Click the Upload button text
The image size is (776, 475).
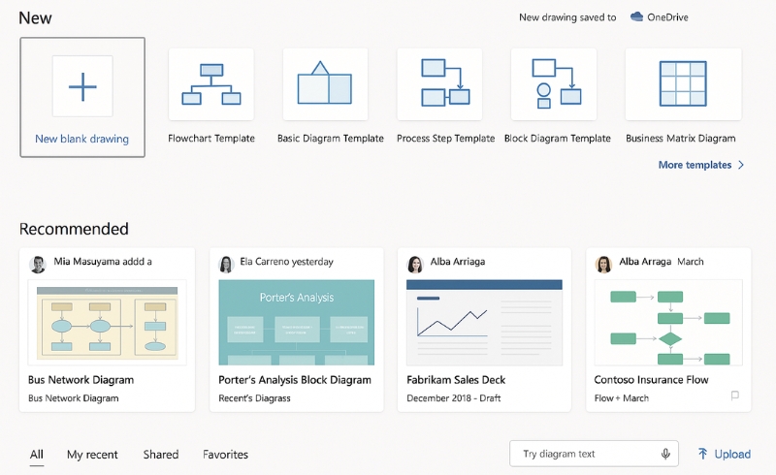732,455
